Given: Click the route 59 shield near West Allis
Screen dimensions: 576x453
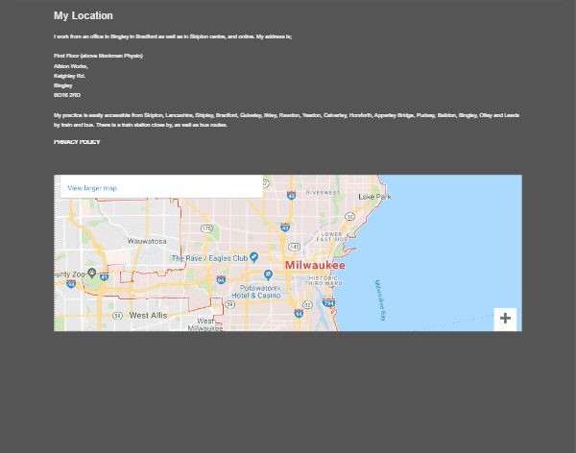Looking at the screenshot, I should [117, 316].
